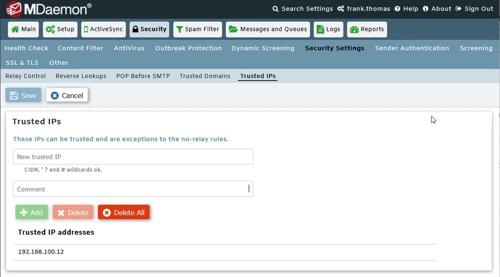Screen dimensions: 500x277
Task: Click the funnel icon on Spam Filter
Action: coord(179,29)
